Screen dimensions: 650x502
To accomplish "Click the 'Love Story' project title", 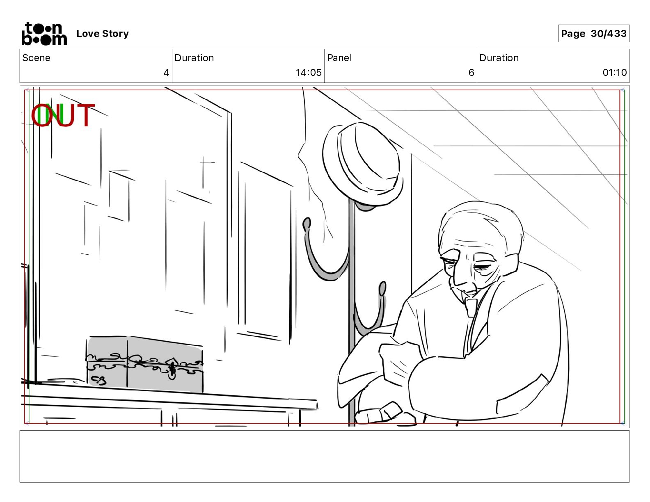I will click(103, 34).
